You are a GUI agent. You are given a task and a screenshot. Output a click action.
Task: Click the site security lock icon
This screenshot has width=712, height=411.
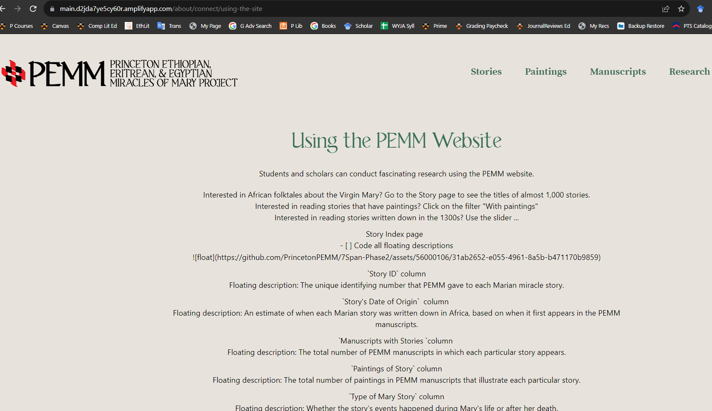point(51,8)
